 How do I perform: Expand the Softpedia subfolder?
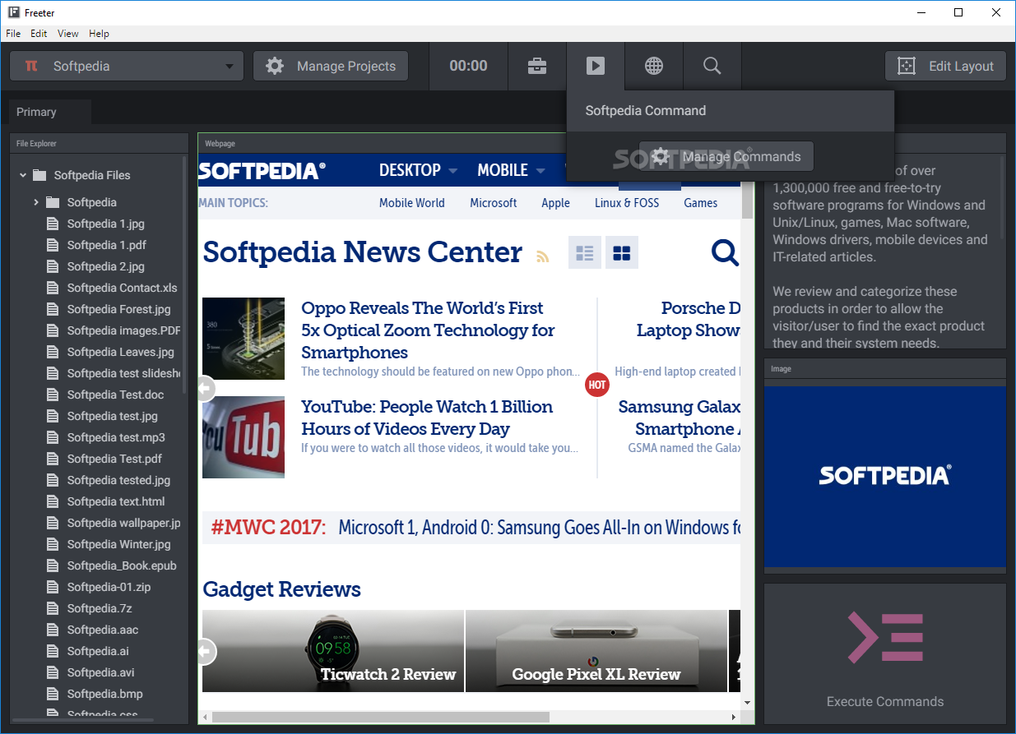[36, 202]
